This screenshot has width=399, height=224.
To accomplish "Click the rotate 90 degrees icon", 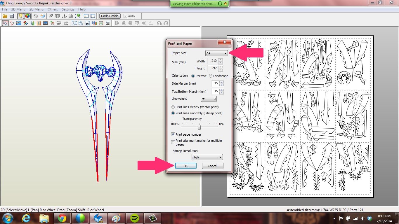I will coord(159,23).
